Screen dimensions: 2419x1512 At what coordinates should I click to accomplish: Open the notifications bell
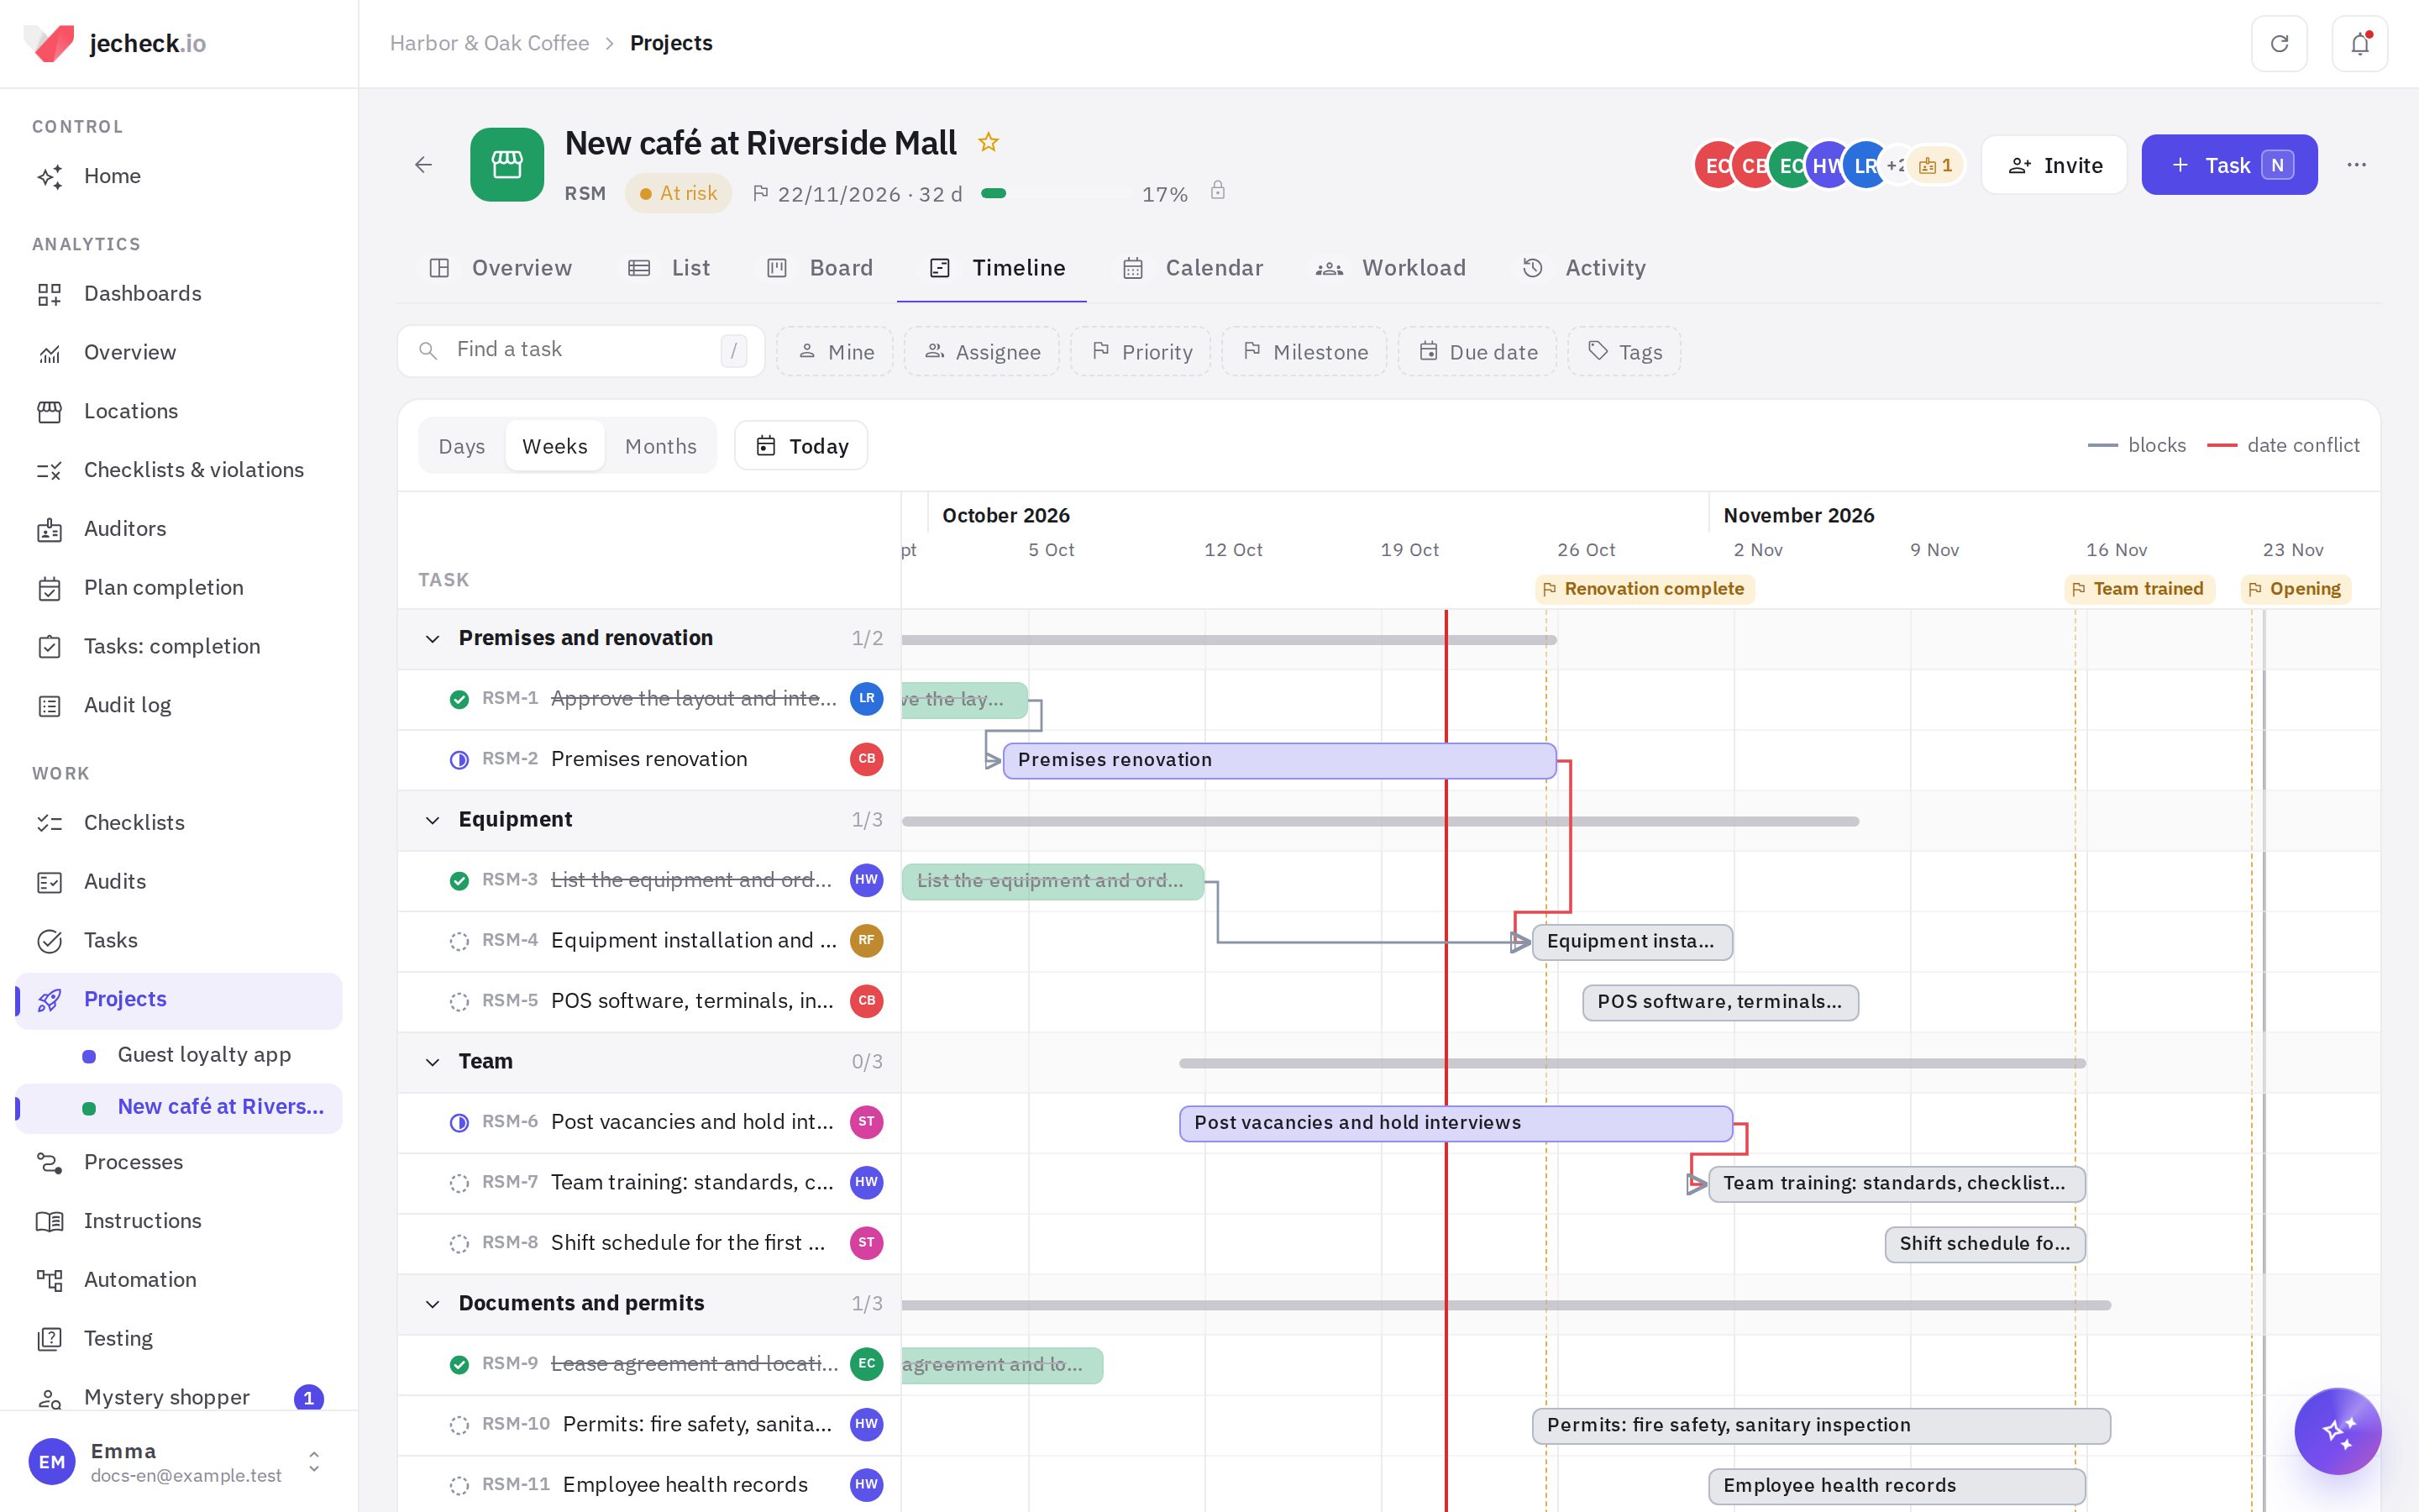[x=2360, y=43]
